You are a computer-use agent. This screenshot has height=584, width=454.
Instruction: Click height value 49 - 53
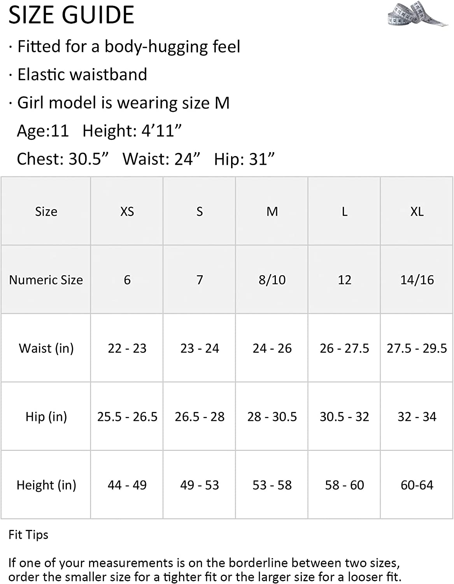point(199,485)
